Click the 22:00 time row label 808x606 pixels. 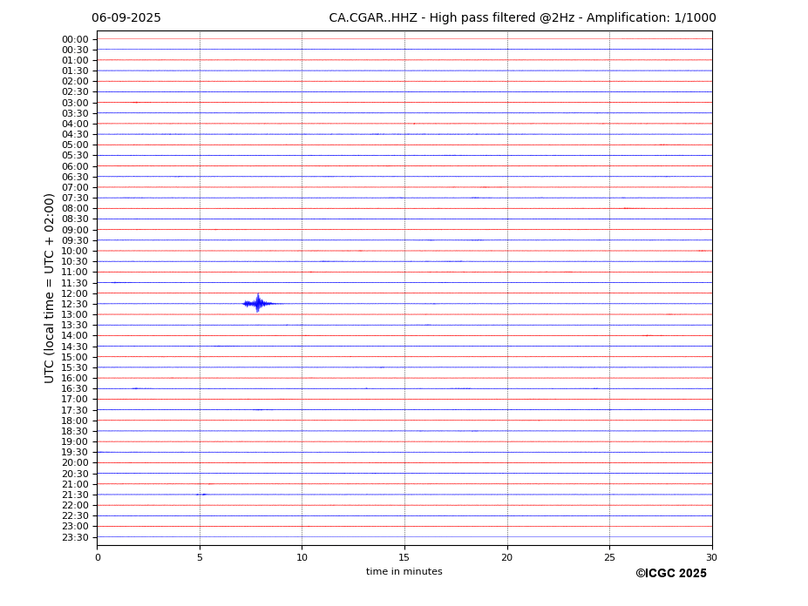point(75,506)
